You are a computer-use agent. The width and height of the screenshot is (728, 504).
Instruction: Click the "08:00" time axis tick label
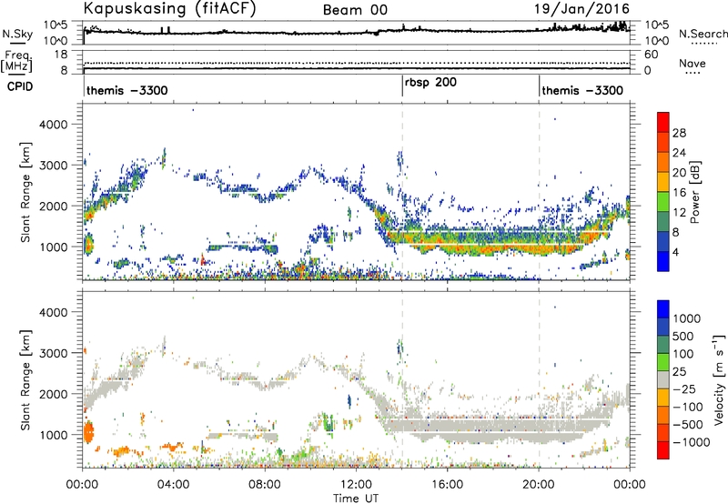(265, 485)
